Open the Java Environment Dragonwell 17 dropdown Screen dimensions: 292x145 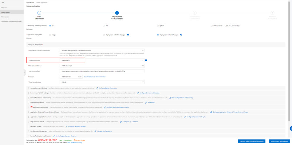(102, 60)
